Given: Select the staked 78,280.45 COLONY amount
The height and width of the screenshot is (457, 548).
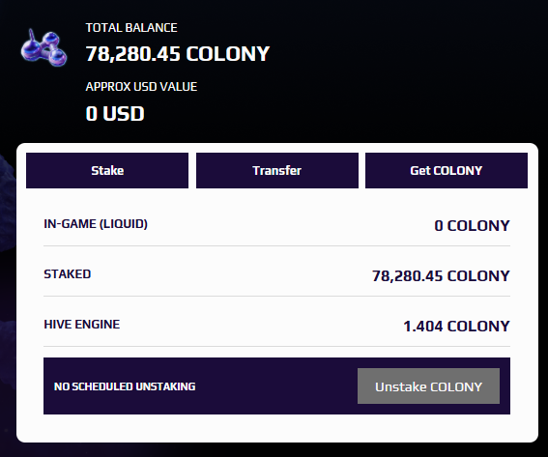Looking at the screenshot, I should 441,275.
